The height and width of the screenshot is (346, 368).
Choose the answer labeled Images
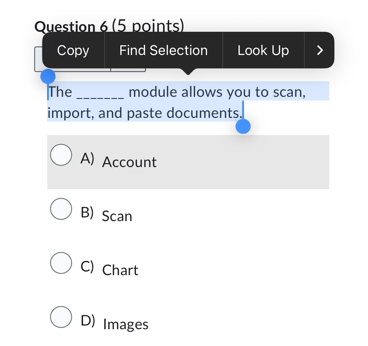point(125,324)
